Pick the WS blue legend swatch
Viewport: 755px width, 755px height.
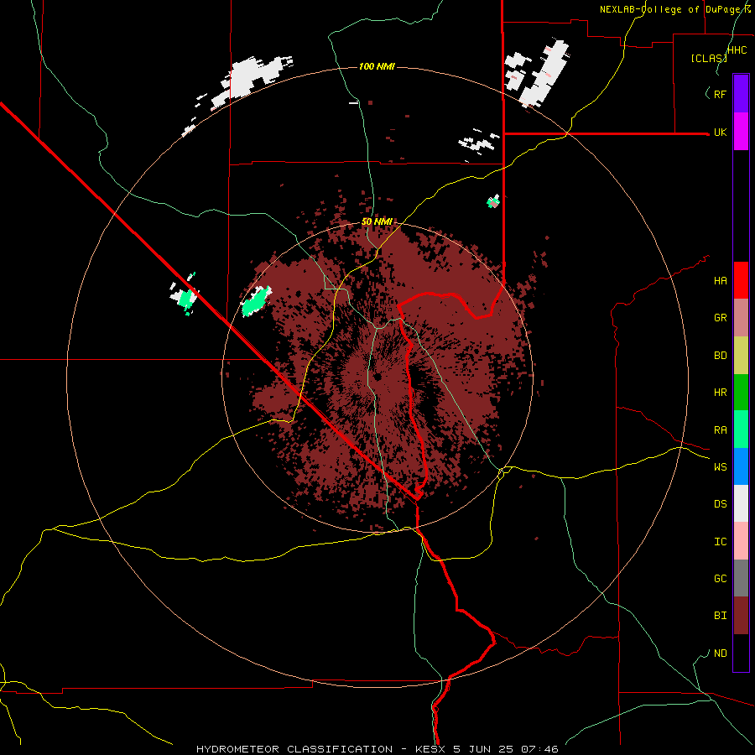741,466
